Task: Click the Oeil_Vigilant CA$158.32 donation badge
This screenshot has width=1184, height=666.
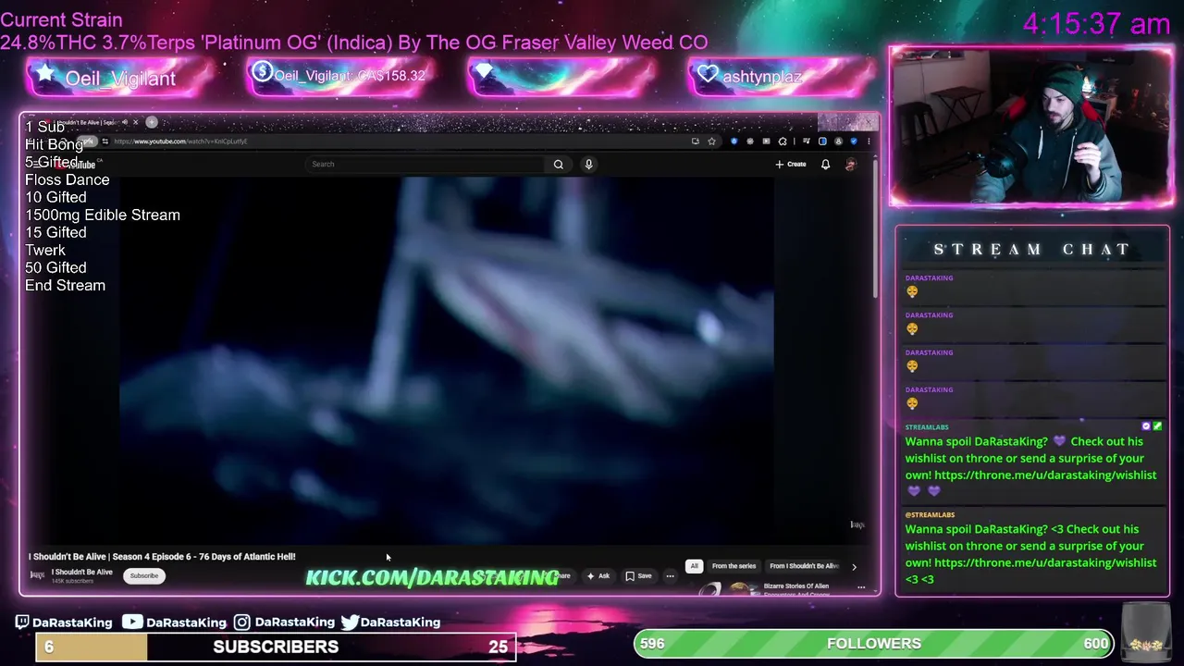Action: [340, 76]
